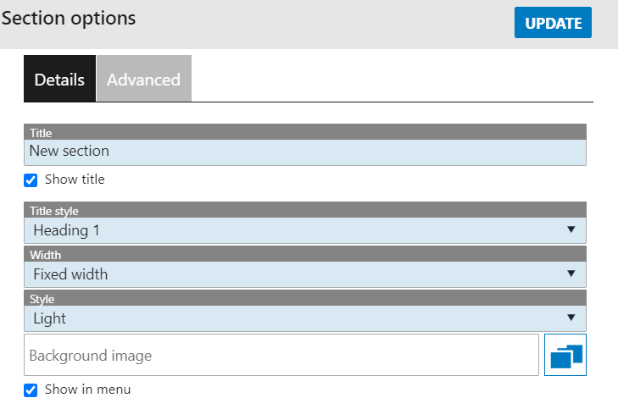Open the Style "Light" dropdown
The width and height of the screenshot is (618, 420).
(x=288, y=318)
